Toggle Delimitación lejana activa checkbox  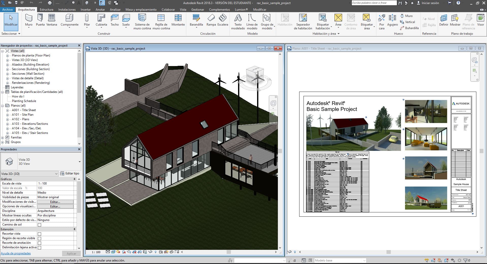(x=39, y=248)
